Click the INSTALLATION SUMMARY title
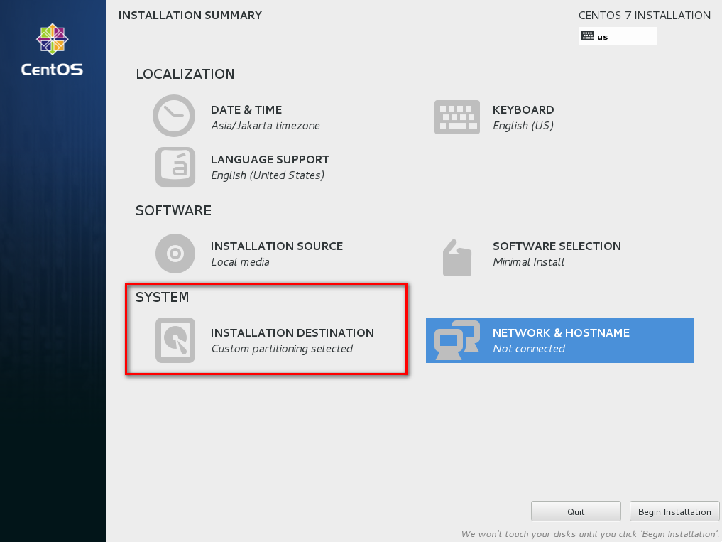The image size is (722, 542). click(190, 15)
